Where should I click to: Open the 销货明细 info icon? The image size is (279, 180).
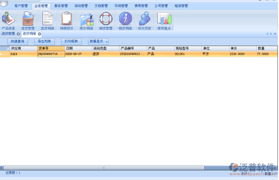point(125,19)
